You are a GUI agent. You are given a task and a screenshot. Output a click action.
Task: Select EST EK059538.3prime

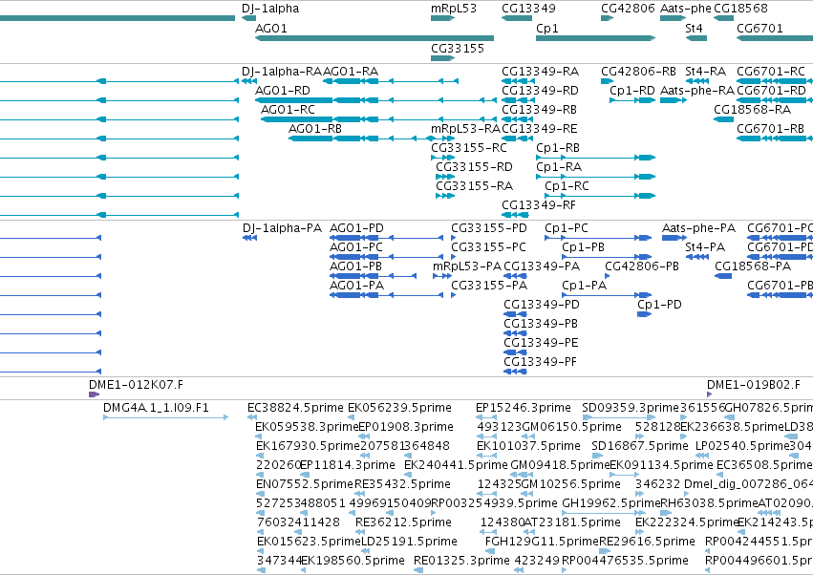tap(260, 437)
